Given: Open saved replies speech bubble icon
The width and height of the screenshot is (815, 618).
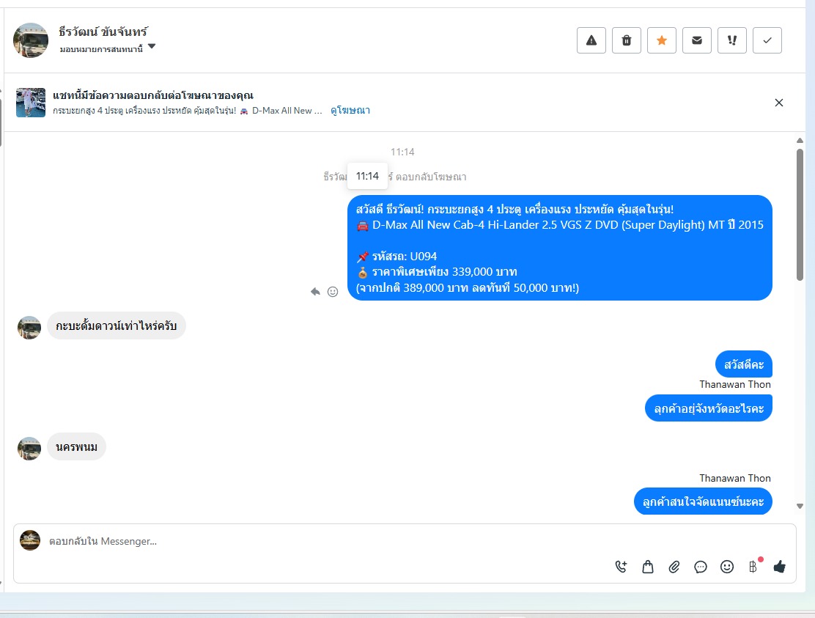Looking at the screenshot, I should [x=701, y=567].
